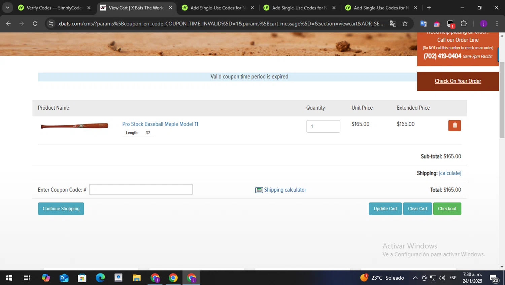Open the Shipping calculator link
The width and height of the screenshot is (505, 285).
point(285,190)
